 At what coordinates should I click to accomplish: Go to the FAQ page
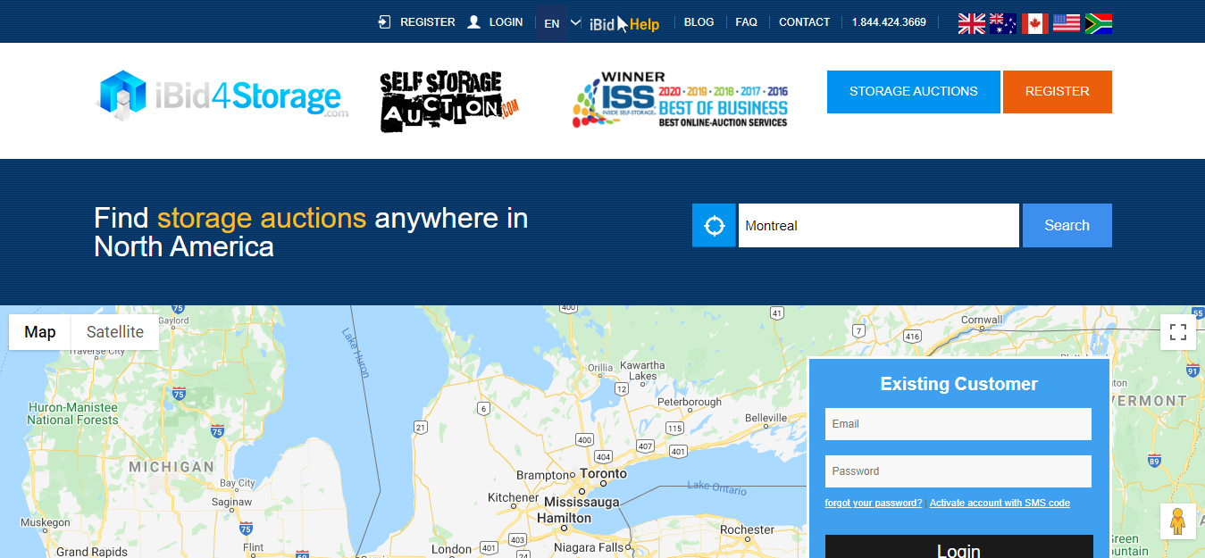(746, 22)
